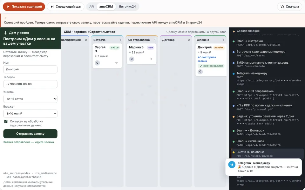Click log entry «Этап → «КП отправлено»»
305x190 pixels.
[x=267, y=95]
